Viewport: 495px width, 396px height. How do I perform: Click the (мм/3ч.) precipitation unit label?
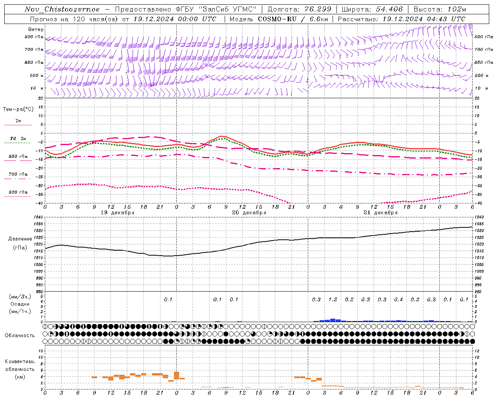tap(20, 297)
